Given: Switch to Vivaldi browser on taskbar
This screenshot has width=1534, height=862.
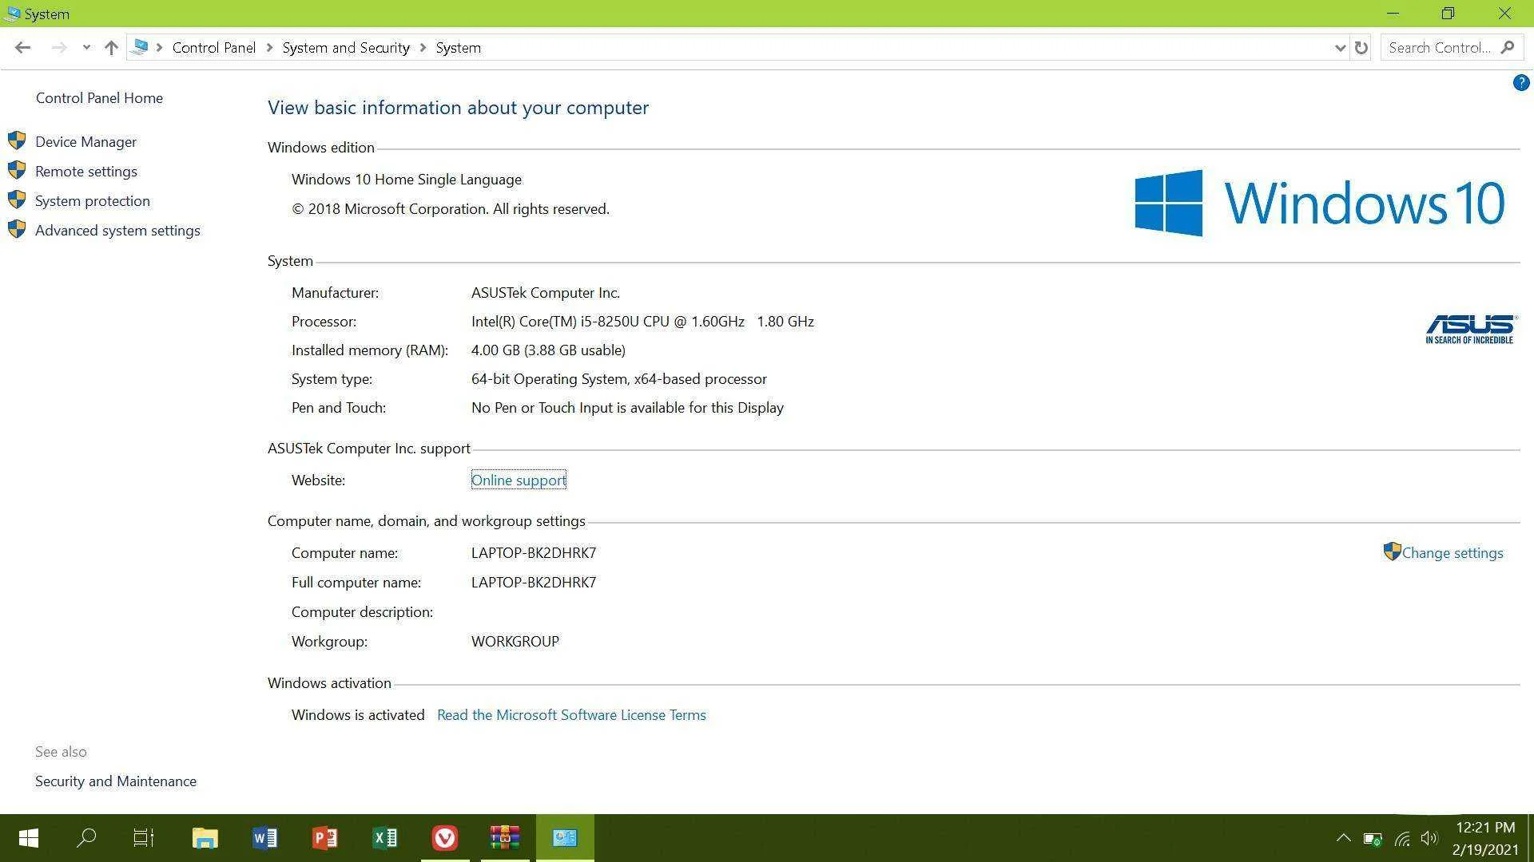Looking at the screenshot, I should pos(445,838).
